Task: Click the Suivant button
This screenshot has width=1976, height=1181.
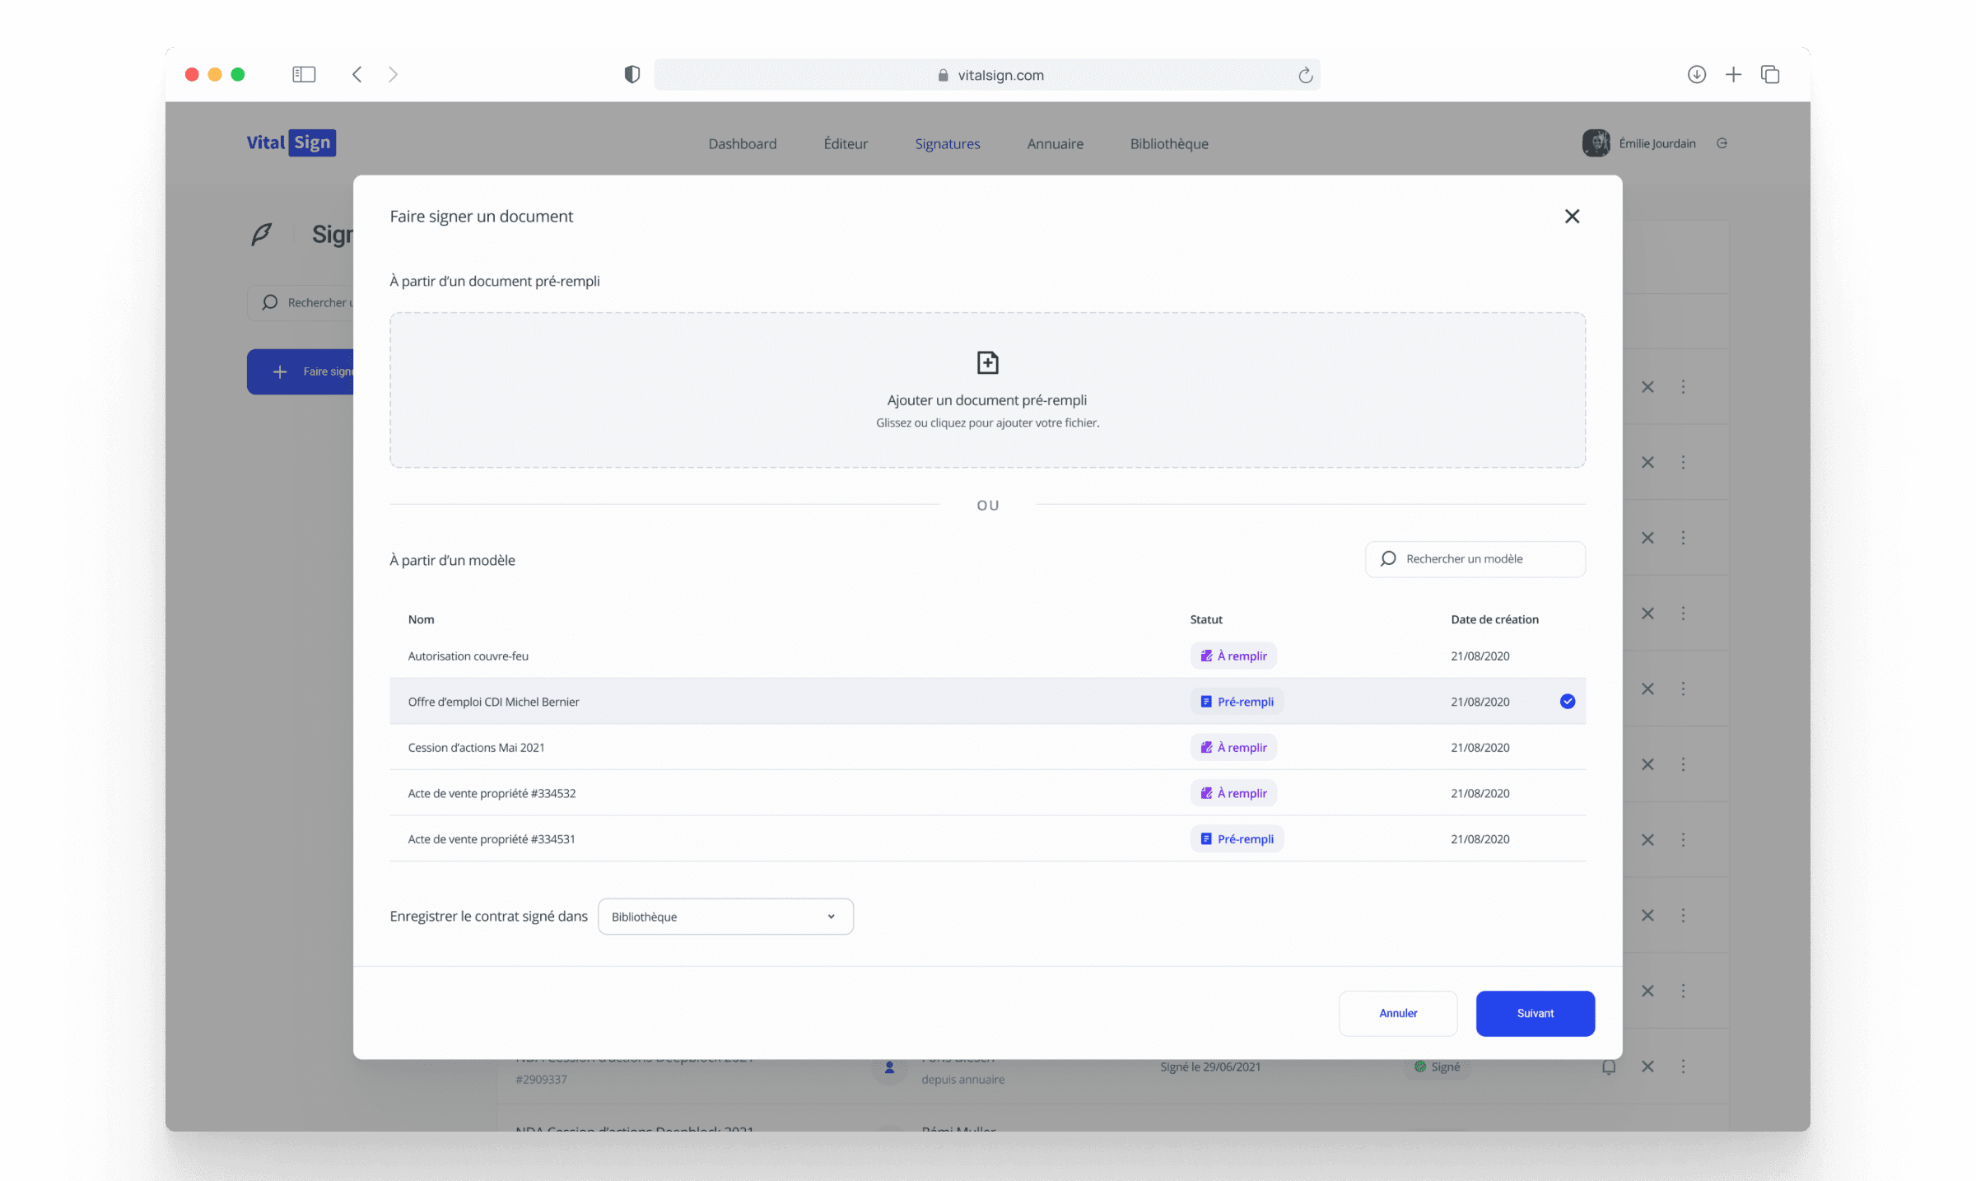Action: 1535,1013
